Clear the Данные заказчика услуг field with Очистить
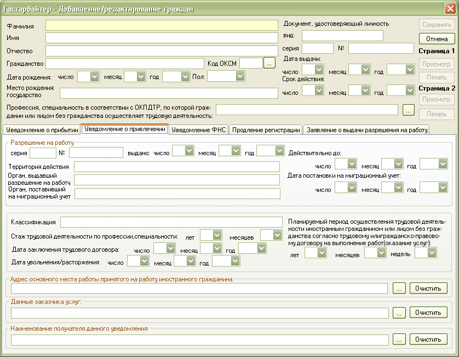The image size is (459, 357). click(x=428, y=313)
